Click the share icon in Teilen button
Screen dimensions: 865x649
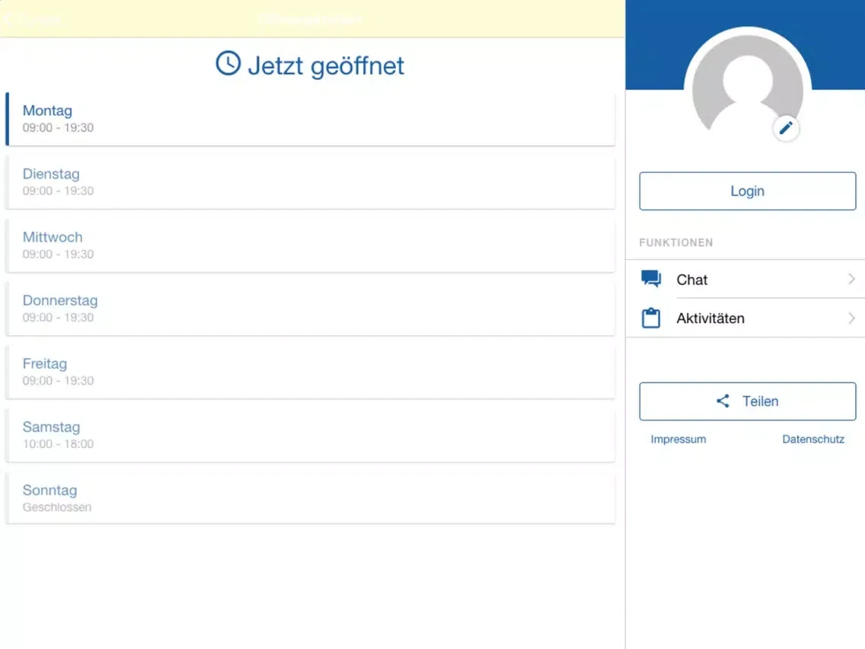pos(723,401)
